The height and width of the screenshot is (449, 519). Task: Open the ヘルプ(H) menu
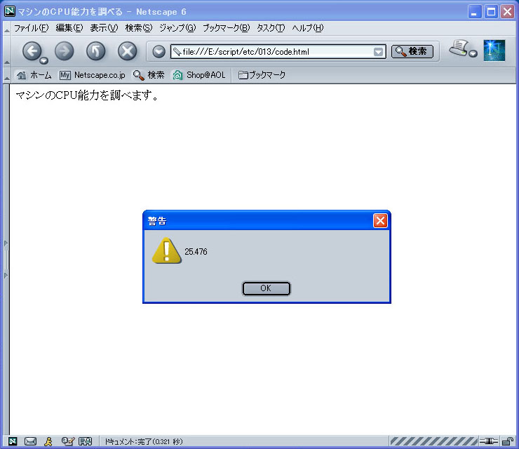[307, 28]
